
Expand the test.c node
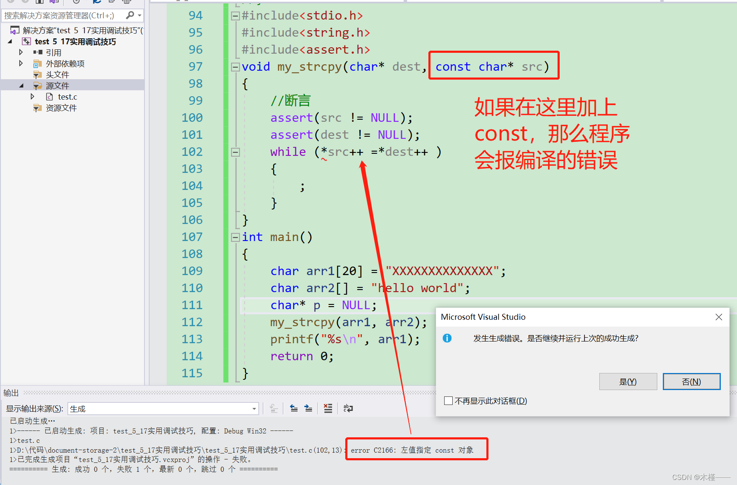(x=32, y=97)
